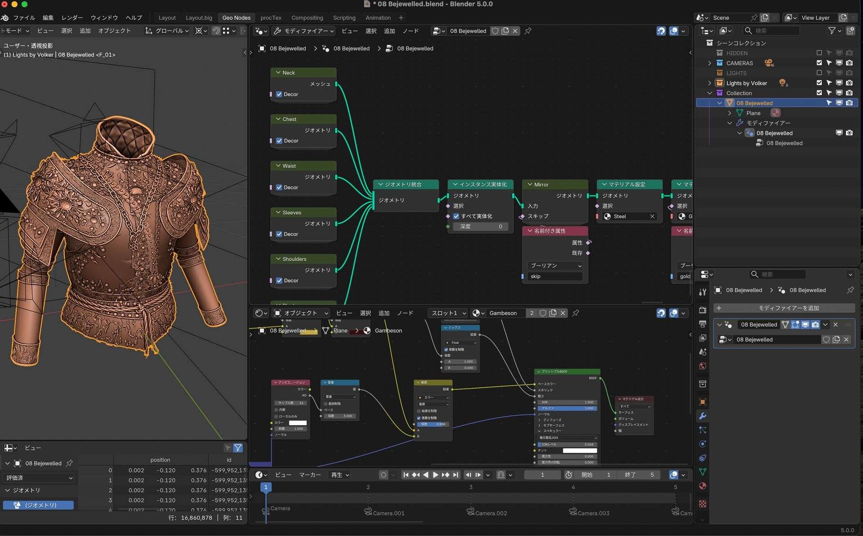Disable すべて実体化 checkbox on the instance node
The height and width of the screenshot is (536, 863).
(456, 216)
